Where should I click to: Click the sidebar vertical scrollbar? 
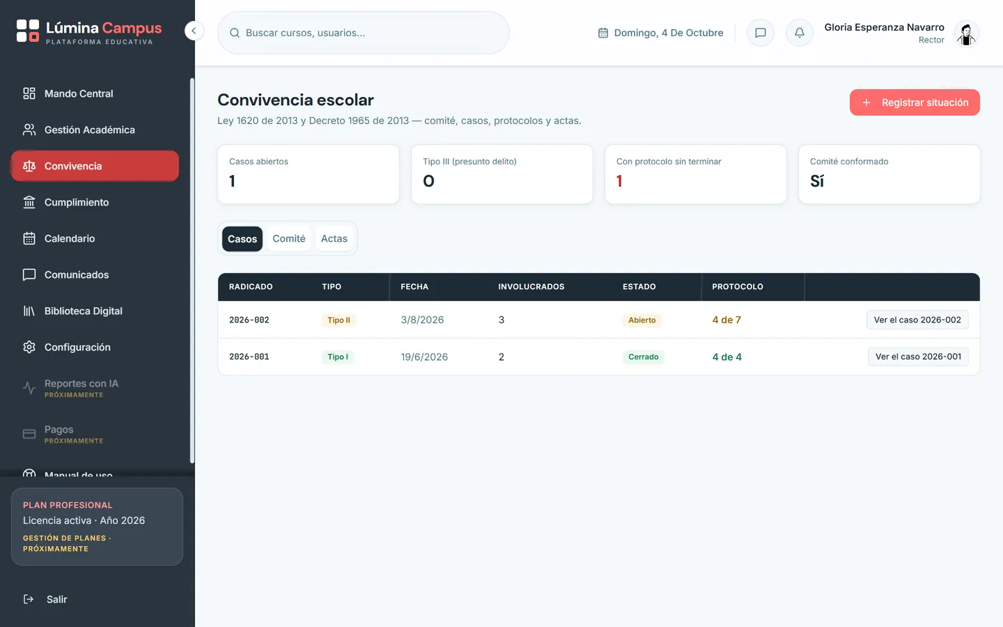[192, 270]
